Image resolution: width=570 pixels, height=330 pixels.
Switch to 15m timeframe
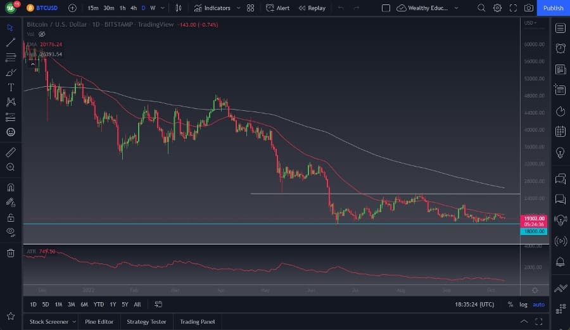click(92, 8)
